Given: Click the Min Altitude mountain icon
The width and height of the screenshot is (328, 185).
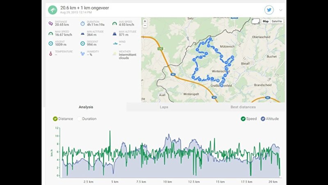Looking at the screenshot, I should pos(83,34).
